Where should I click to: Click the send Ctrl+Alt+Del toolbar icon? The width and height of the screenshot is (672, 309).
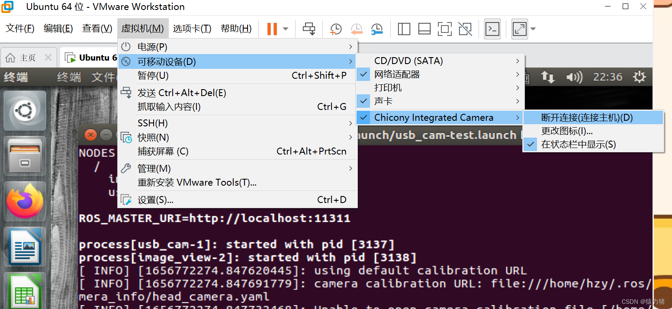click(x=309, y=29)
